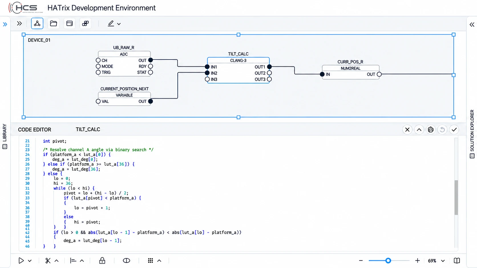The image size is (477, 268).
Task: Zoom out with the minus button
Action: (361, 261)
